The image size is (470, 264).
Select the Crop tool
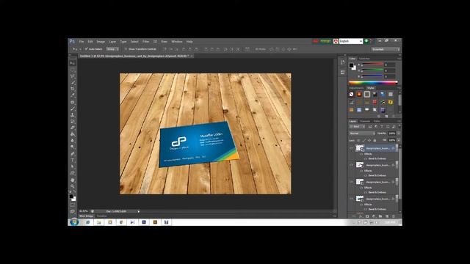pyautogui.click(x=73, y=89)
